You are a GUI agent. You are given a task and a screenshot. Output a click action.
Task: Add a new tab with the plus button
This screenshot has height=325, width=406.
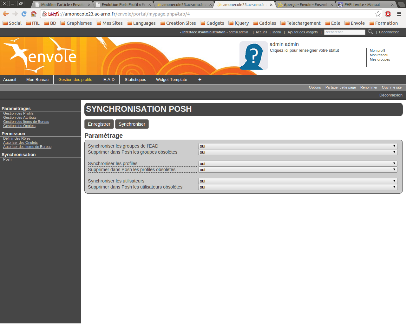pyautogui.click(x=200, y=80)
